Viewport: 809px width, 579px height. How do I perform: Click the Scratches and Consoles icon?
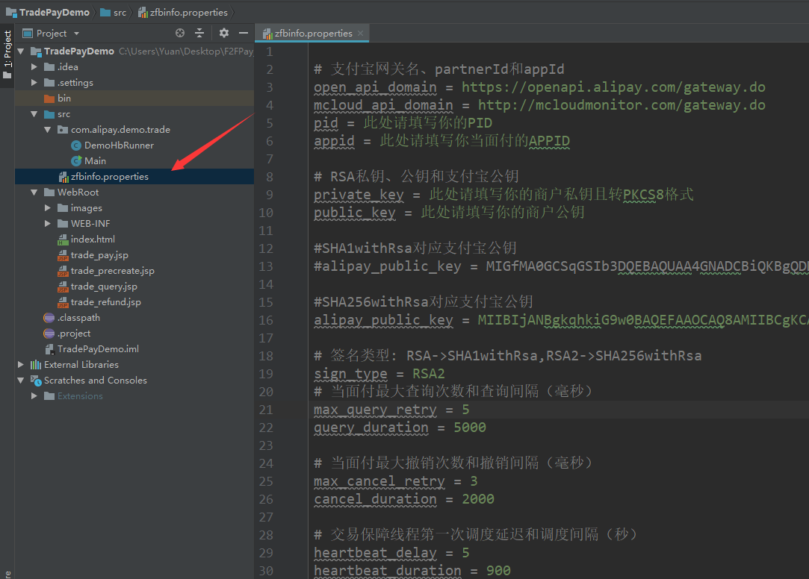[36, 381]
